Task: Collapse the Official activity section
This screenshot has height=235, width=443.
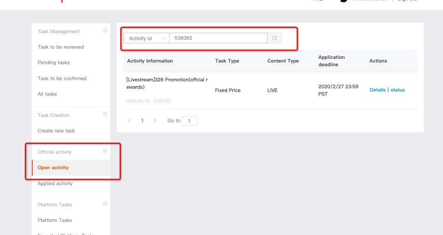Action: [105, 151]
